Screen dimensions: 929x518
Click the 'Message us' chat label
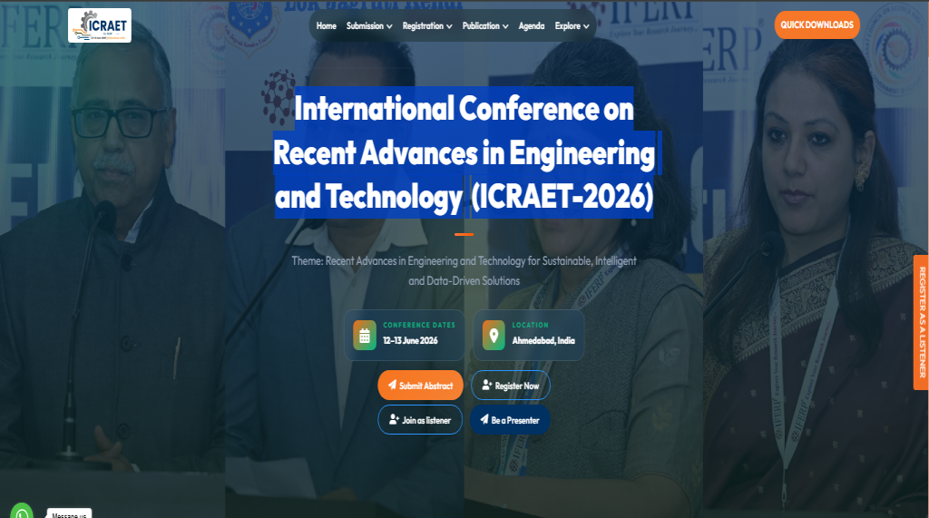pos(69,514)
